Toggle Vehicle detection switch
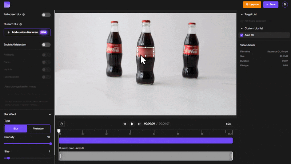The width and height of the screenshot is (291, 164). 46,70
